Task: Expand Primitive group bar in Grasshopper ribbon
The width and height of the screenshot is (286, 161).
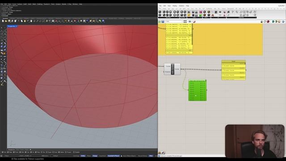Action: pyautogui.click(x=184, y=17)
